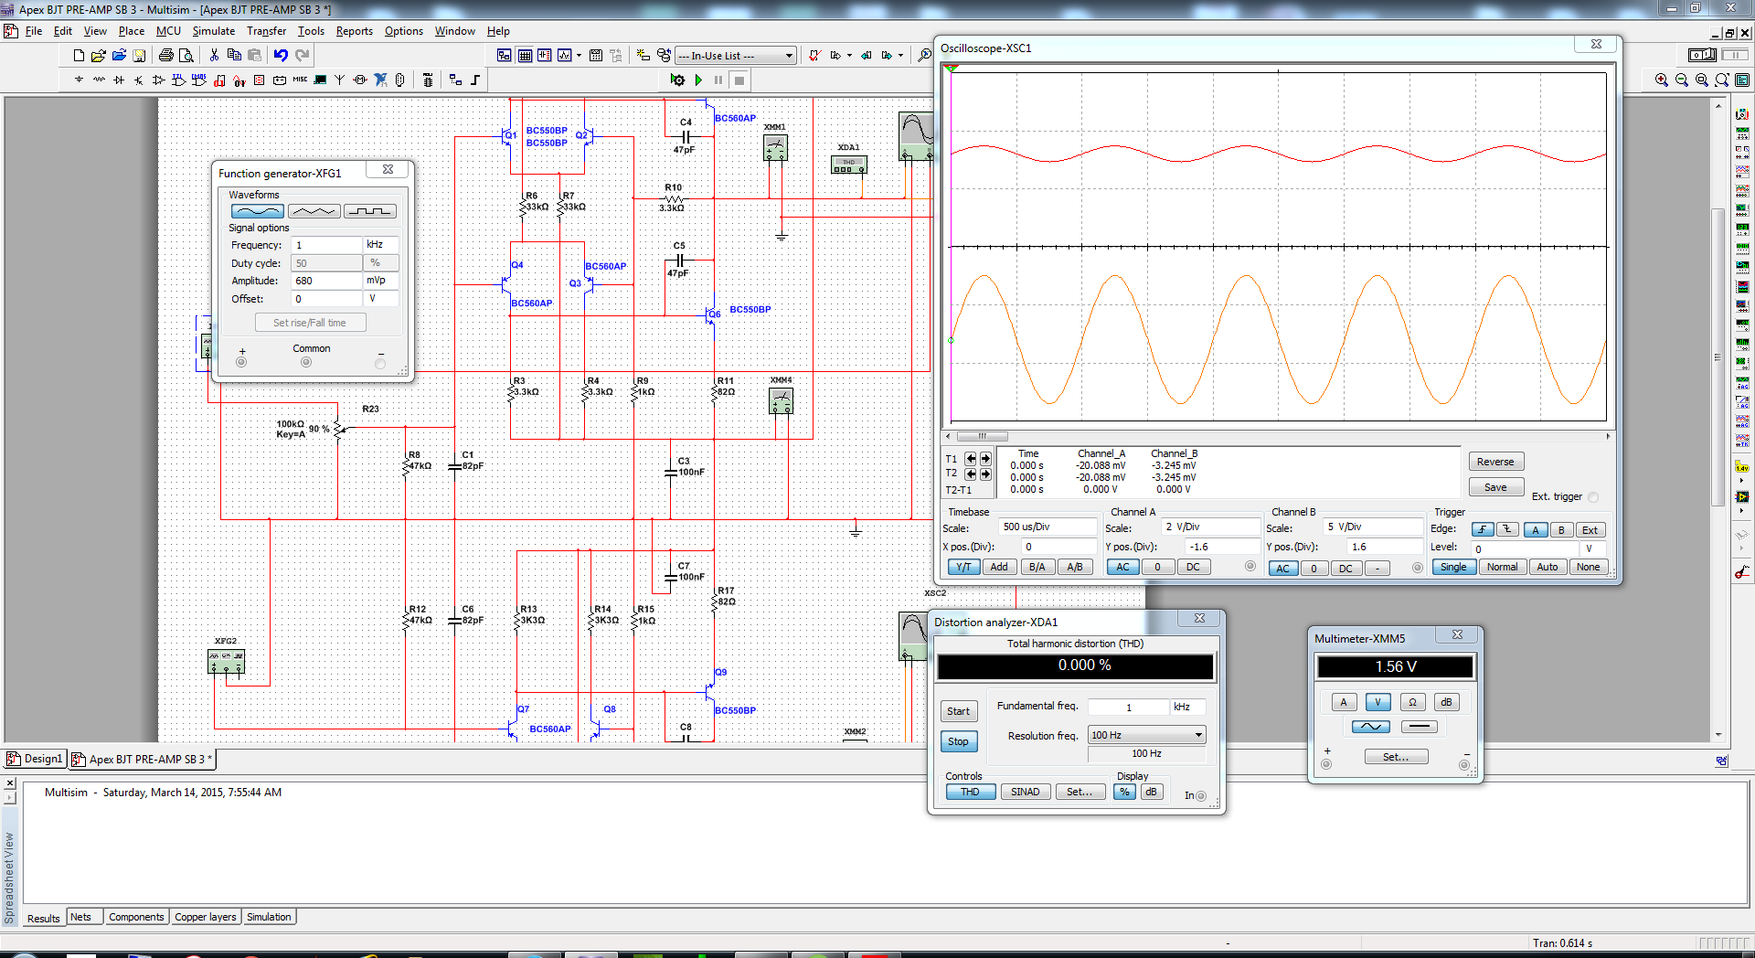Click the XMM4 multimeter on schematic
1755x958 pixels.
781,400
